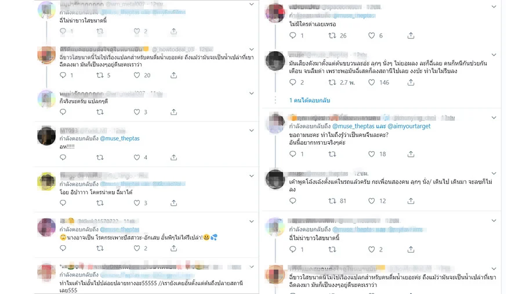Screen dimensions: 522x294
Task: Retweet the tweet with 2.7 พ. retweets
Action: 332,83
